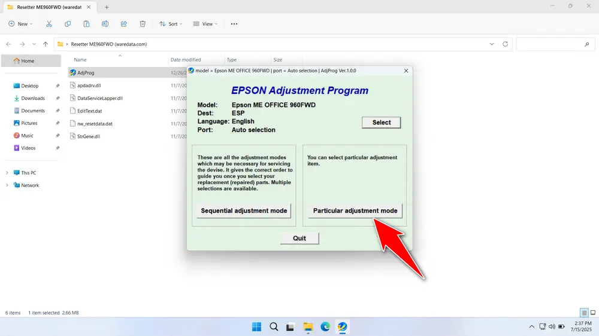Click Select button in Adjustment Program
This screenshot has height=336, width=599.
[381, 123]
